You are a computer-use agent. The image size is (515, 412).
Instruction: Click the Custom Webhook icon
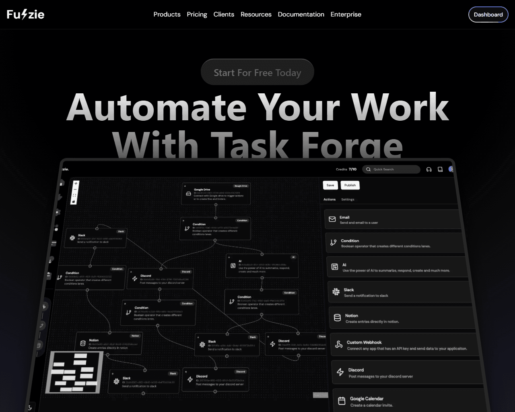click(x=339, y=344)
